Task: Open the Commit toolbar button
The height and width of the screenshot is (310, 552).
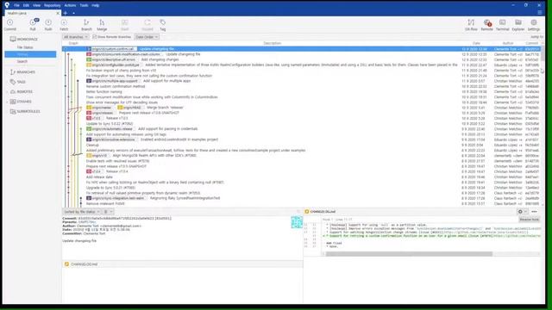Action: (x=10, y=25)
